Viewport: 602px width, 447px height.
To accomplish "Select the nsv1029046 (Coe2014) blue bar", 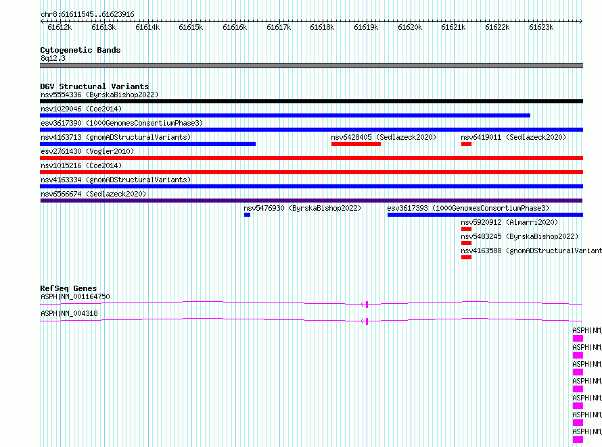I will coord(285,115).
